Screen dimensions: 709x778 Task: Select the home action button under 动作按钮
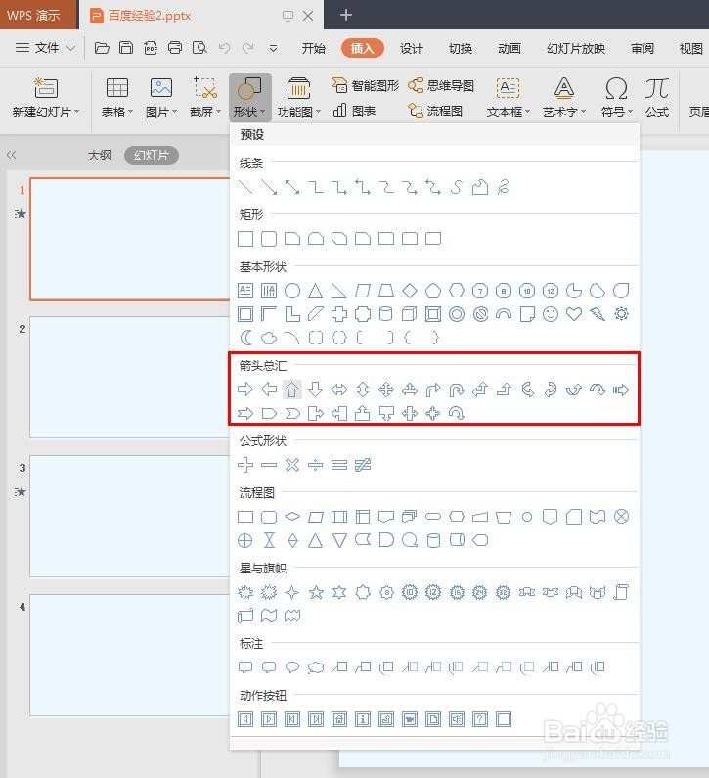click(x=339, y=719)
